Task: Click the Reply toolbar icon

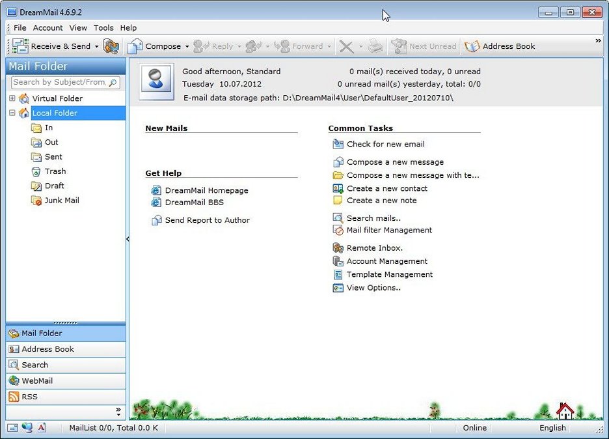Action: [201, 46]
